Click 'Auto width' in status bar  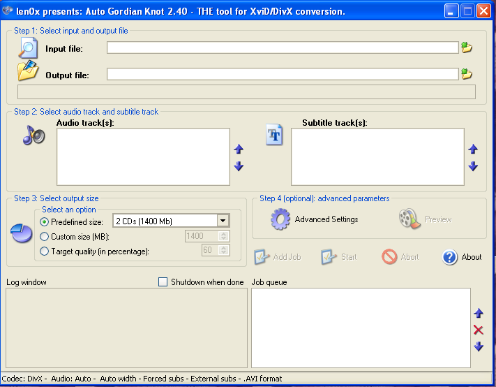(x=119, y=379)
